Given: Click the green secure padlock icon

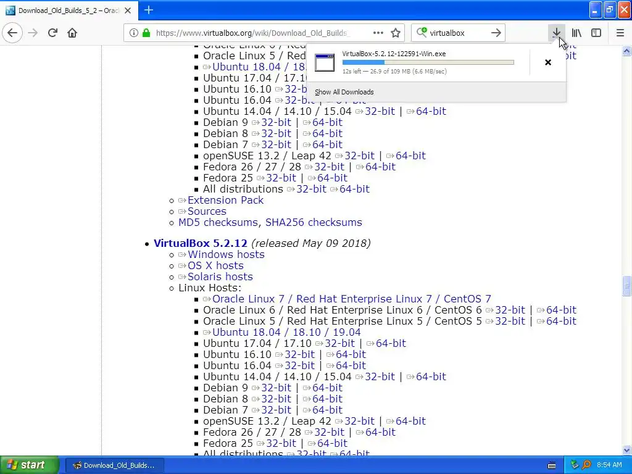Looking at the screenshot, I should pyautogui.click(x=146, y=33).
